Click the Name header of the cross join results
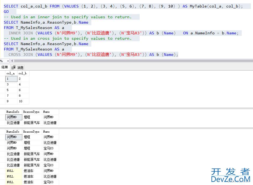 click(x=50, y=132)
